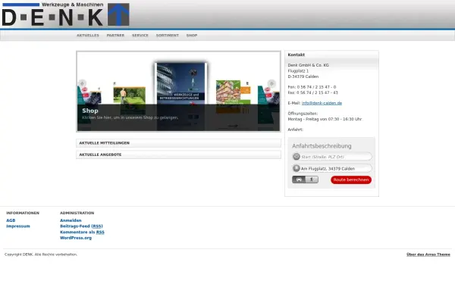Select car travel mode for the route
Screen dimensions: 455x284
[x=299, y=179]
